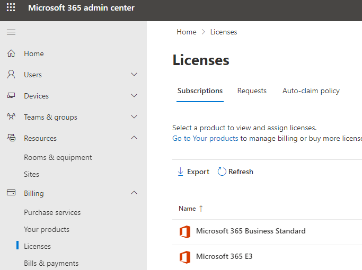Follow the Go to Your products link
Screen dimensions: 362x270
point(205,138)
